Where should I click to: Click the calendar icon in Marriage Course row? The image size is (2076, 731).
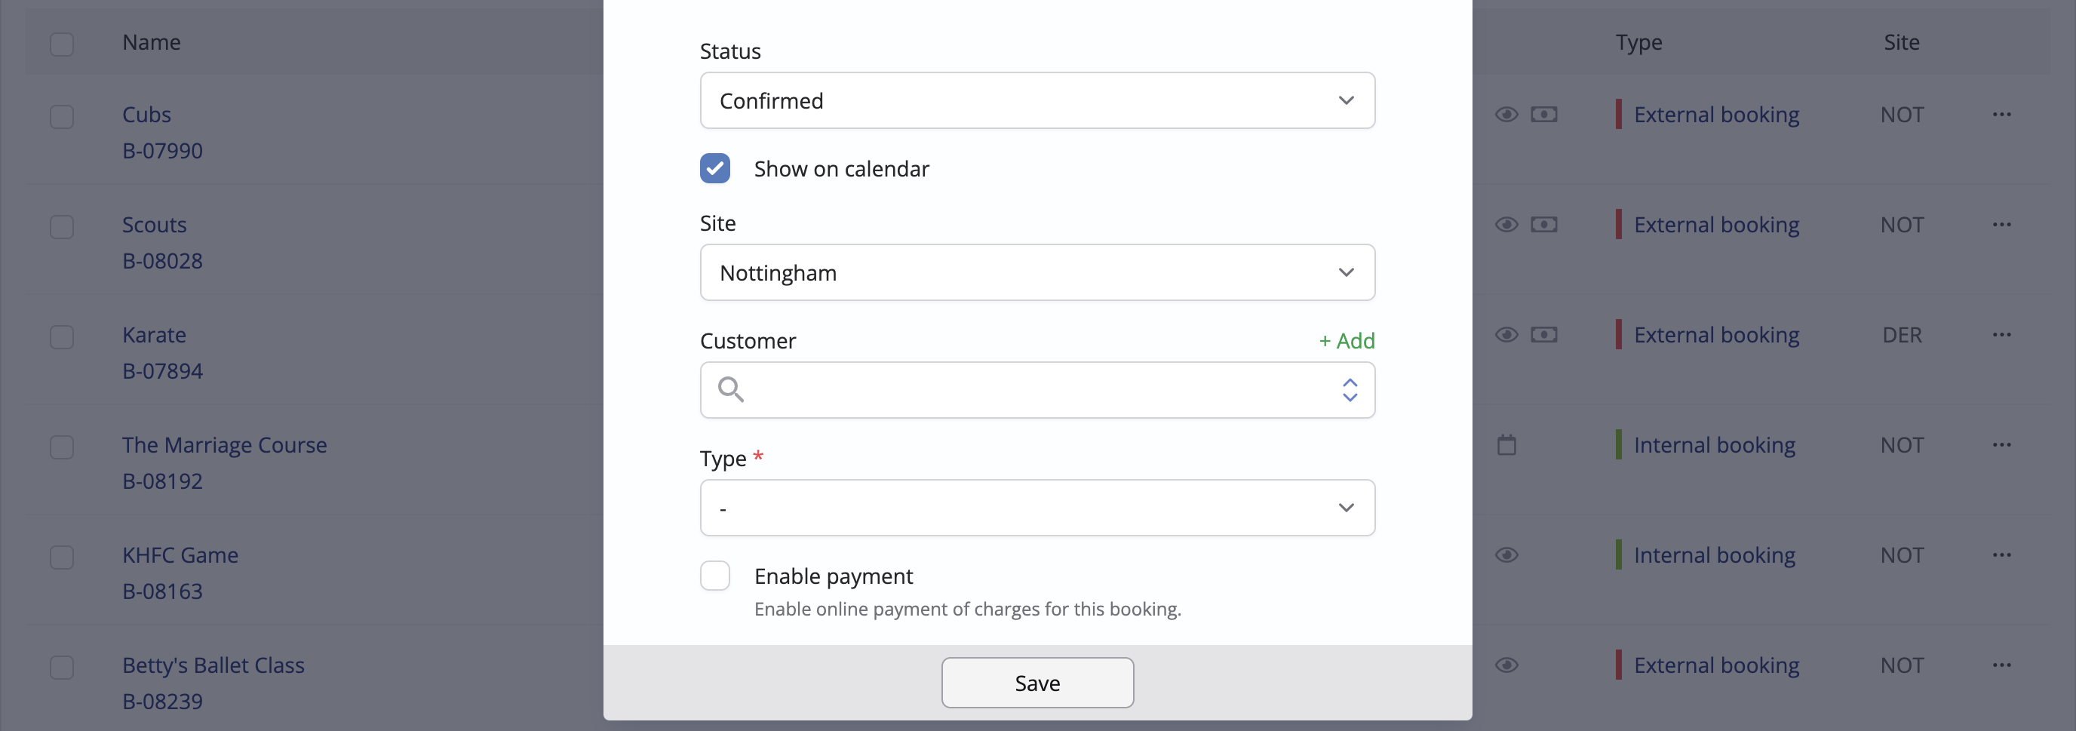[x=1506, y=445]
